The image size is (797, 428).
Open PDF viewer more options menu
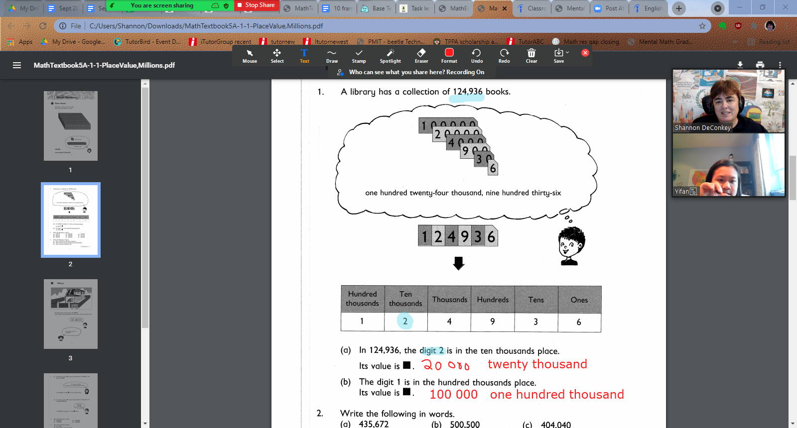(x=780, y=65)
